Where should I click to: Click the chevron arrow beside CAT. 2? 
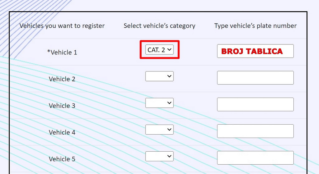pos(169,49)
